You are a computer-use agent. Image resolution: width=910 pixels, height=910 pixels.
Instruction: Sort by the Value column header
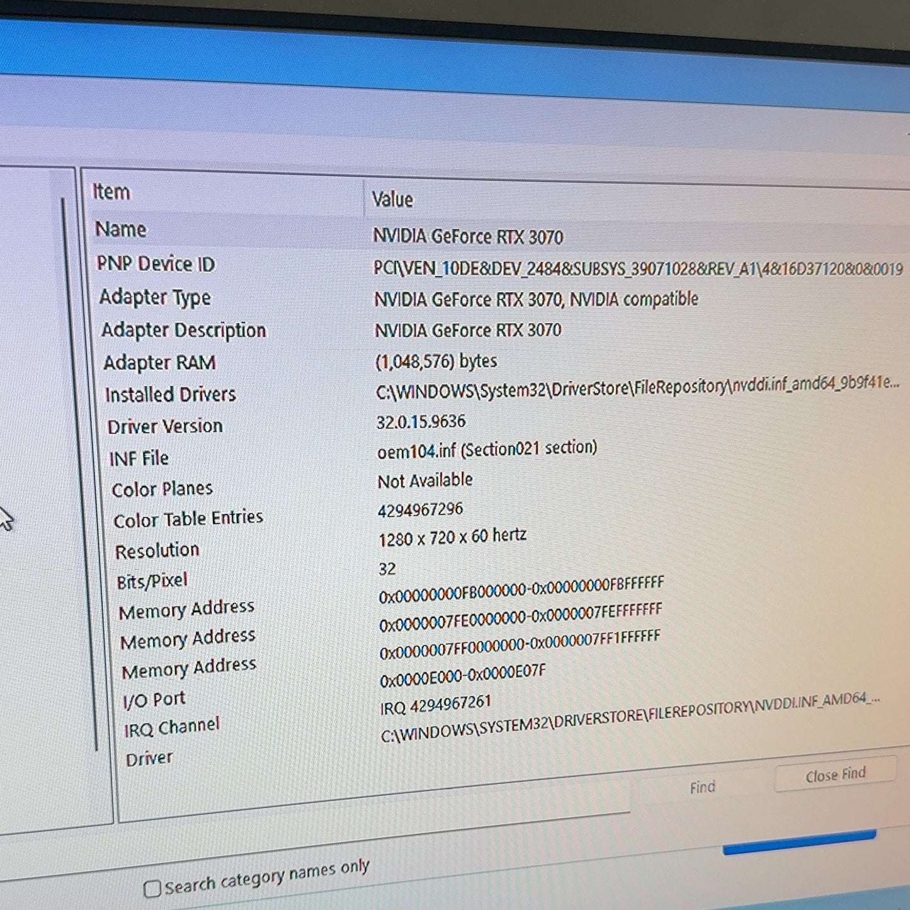[x=392, y=199]
